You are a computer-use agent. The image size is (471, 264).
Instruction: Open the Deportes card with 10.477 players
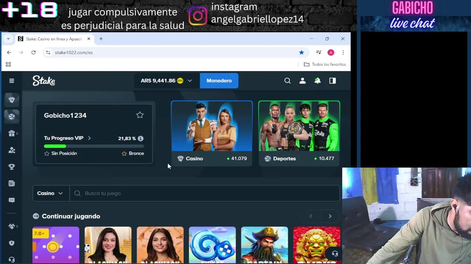tap(299, 133)
